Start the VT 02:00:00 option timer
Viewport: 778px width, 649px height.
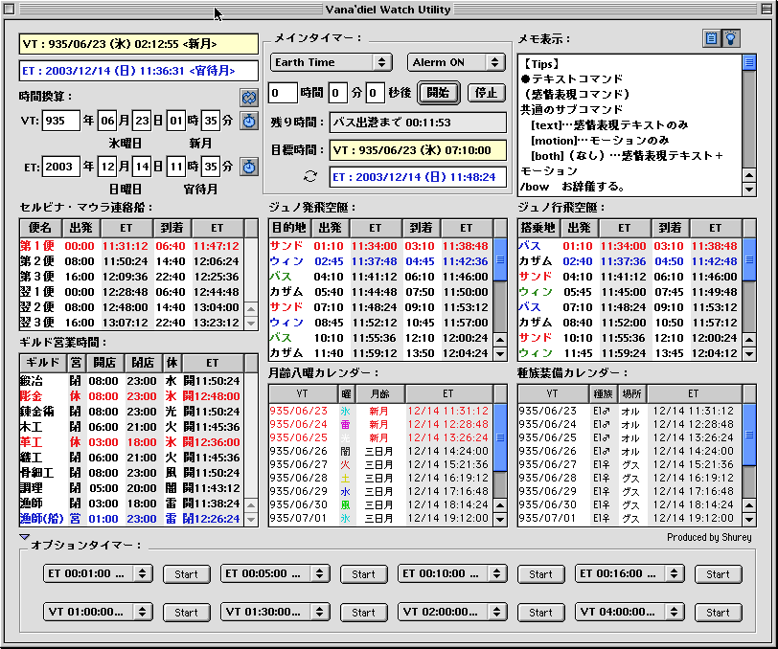540,613
